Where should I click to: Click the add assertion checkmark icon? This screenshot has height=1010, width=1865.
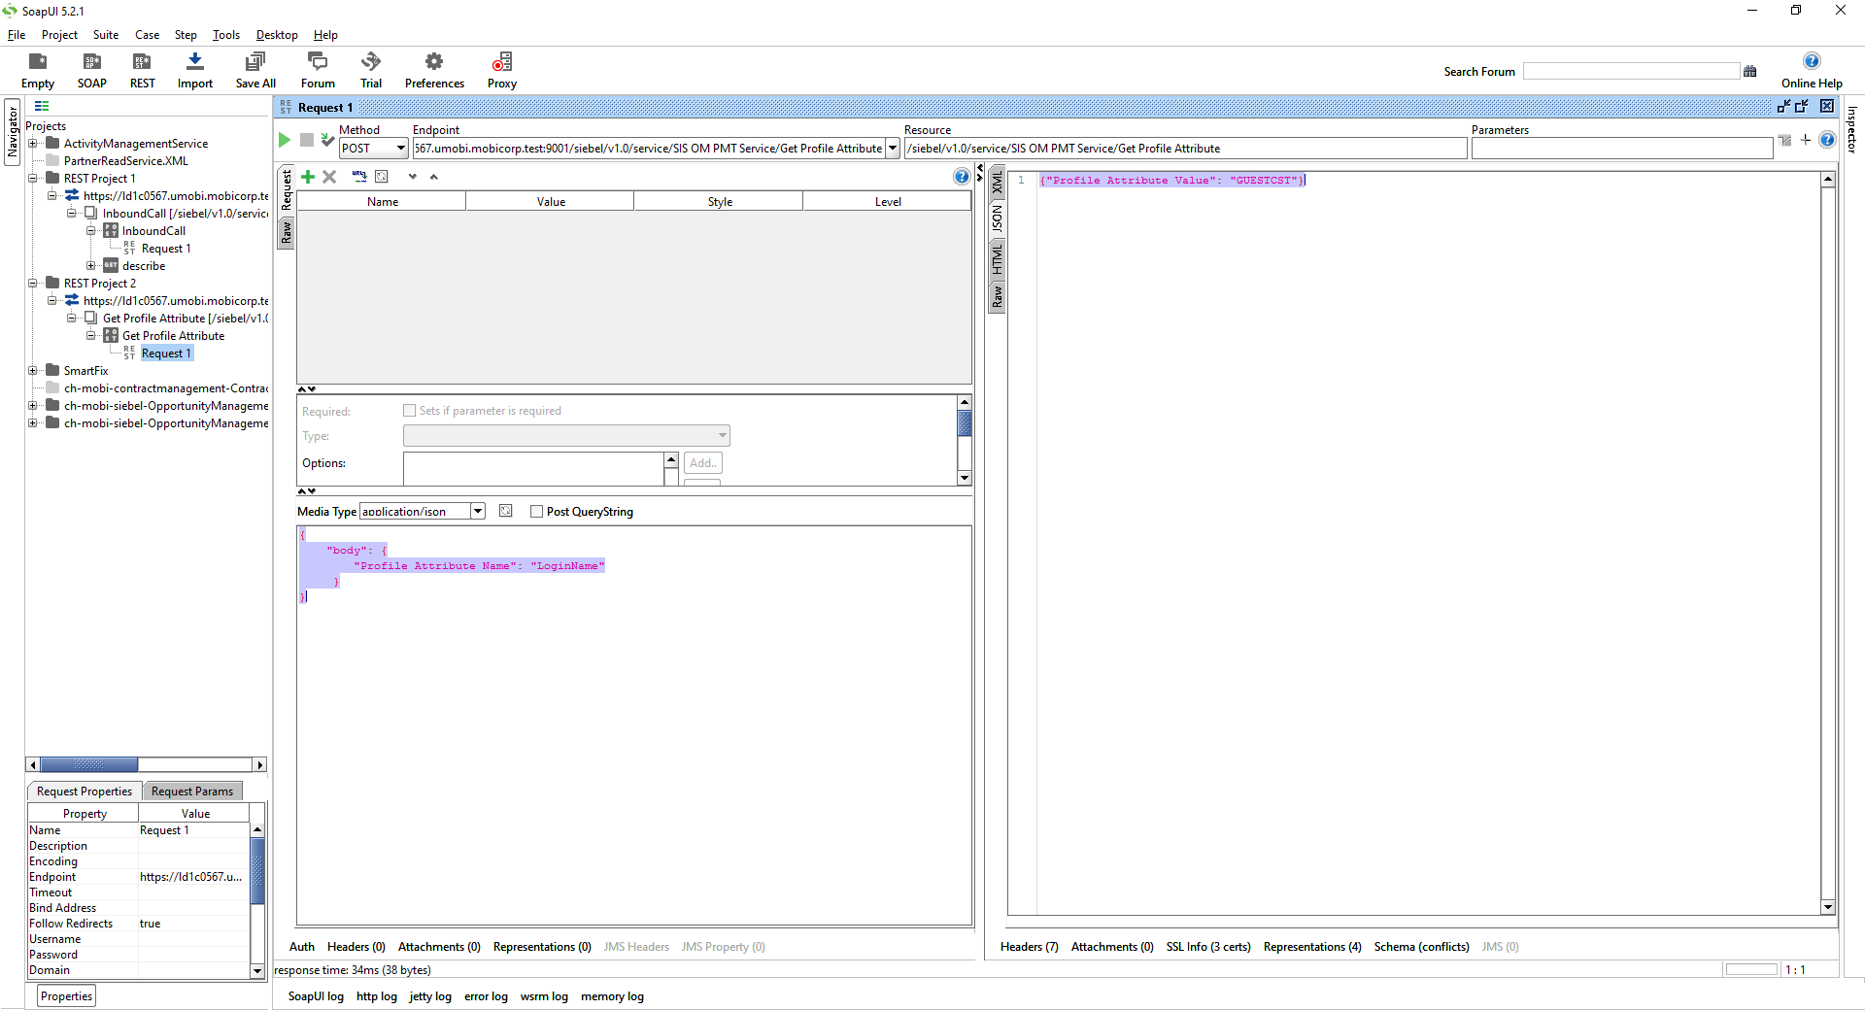pyautogui.click(x=328, y=140)
